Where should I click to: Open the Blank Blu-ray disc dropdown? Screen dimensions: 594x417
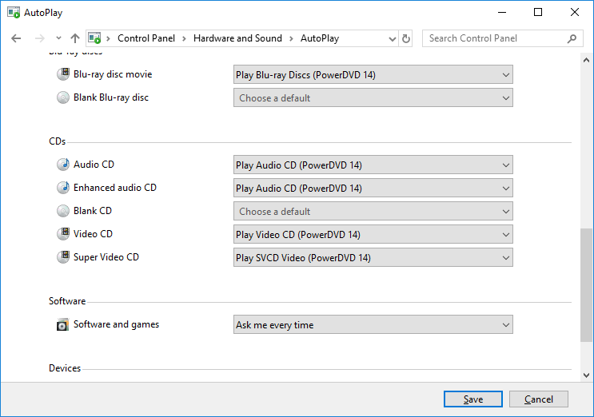pyautogui.click(x=373, y=97)
